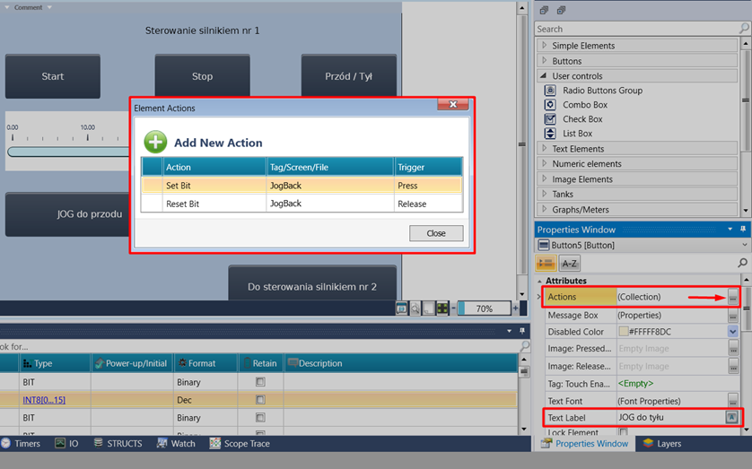Select the Radio Buttons Group control icon
752x469 pixels.
pos(551,91)
